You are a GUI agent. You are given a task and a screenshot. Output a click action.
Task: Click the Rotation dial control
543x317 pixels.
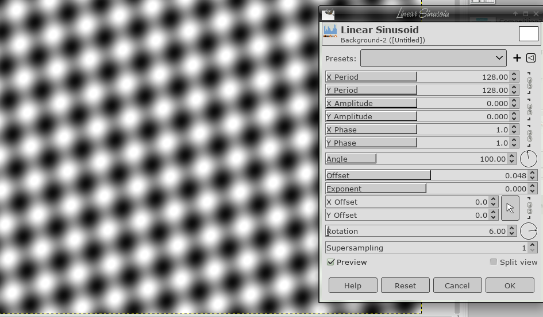[x=529, y=230]
